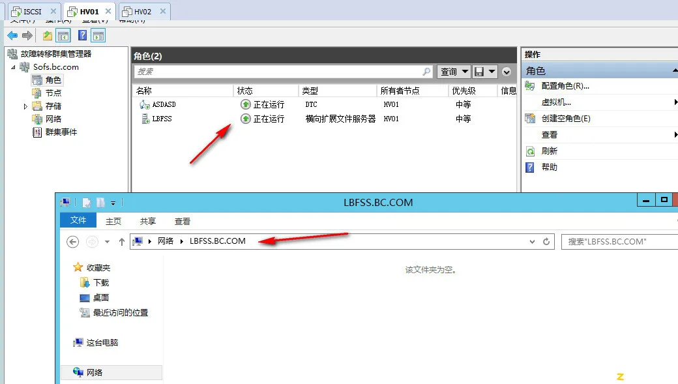Open the blue help toolbar icon
The height and width of the screenshot is (384, 678).
tap(82, 35)
